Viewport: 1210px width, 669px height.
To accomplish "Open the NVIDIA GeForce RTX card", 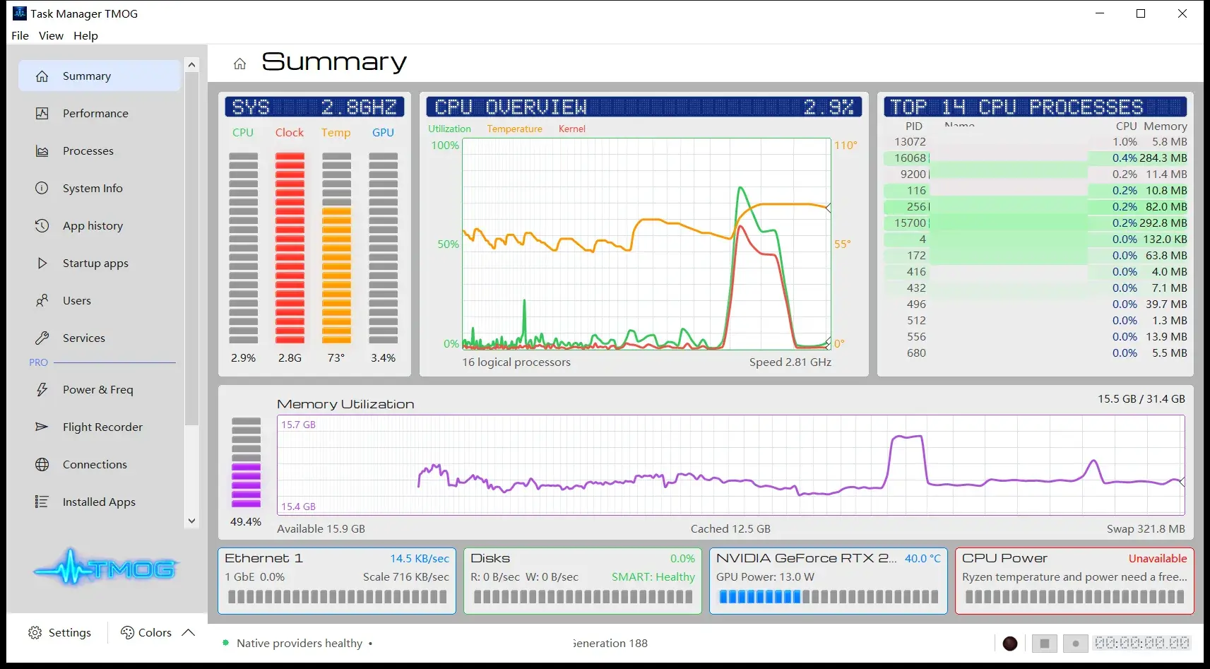I will pyautogui.click(x=829, y=581).
